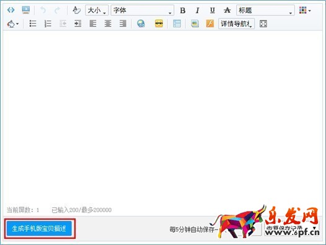Switch to source code view icon

11,10
